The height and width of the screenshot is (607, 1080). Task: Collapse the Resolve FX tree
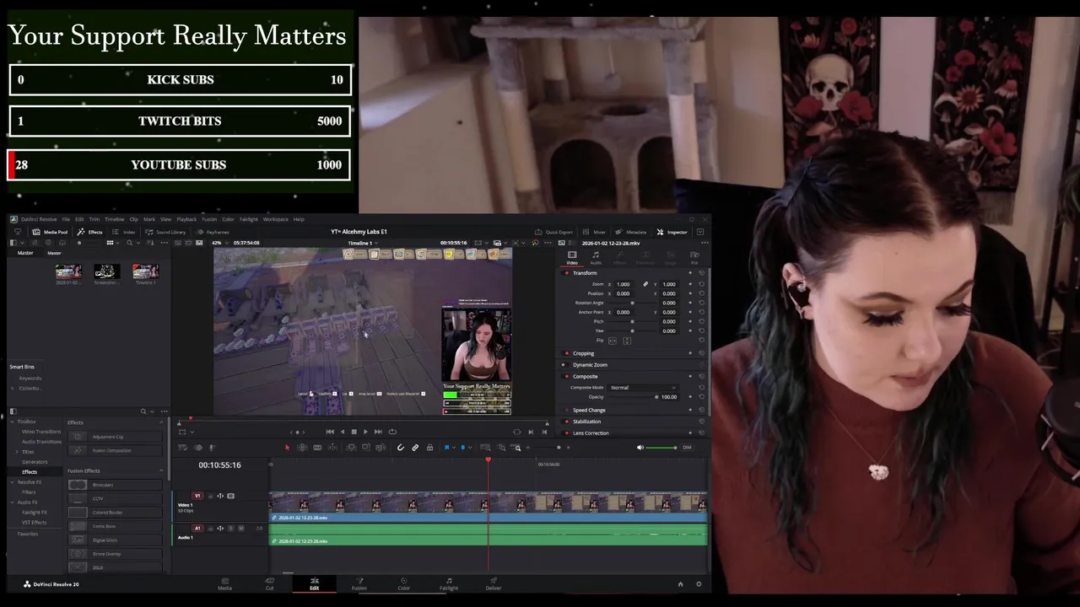coord(13,482)
